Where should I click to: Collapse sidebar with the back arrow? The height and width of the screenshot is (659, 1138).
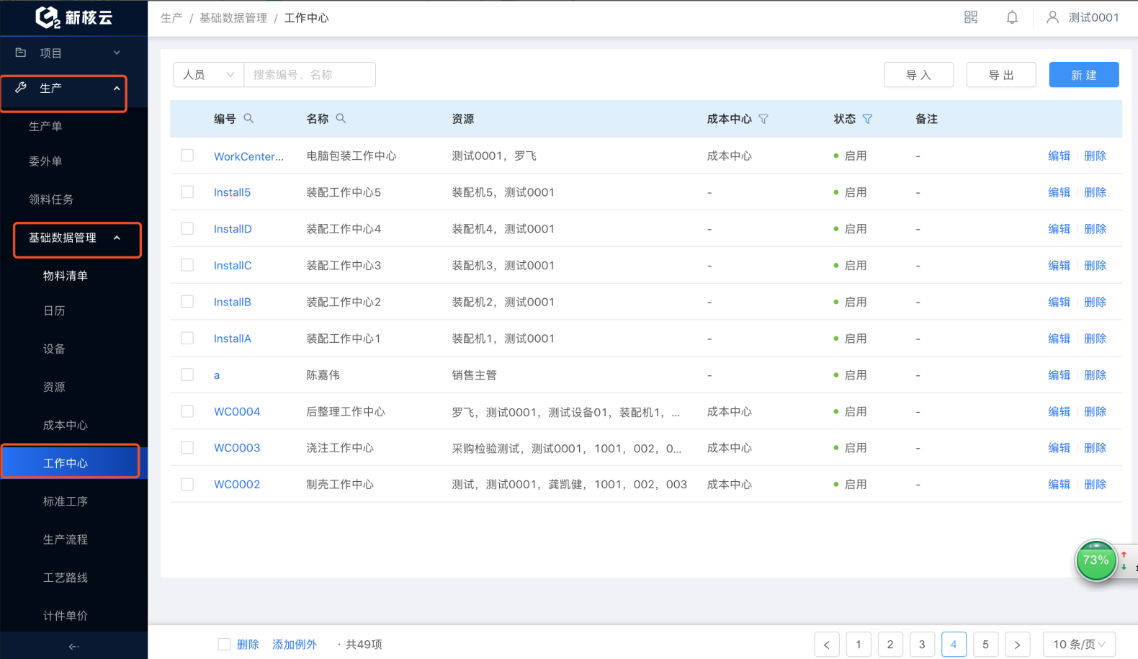tap(73, 646)
